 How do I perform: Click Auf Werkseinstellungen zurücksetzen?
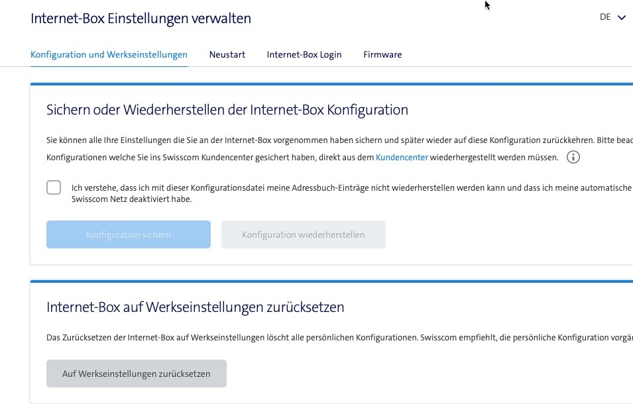tap(136, 373)
